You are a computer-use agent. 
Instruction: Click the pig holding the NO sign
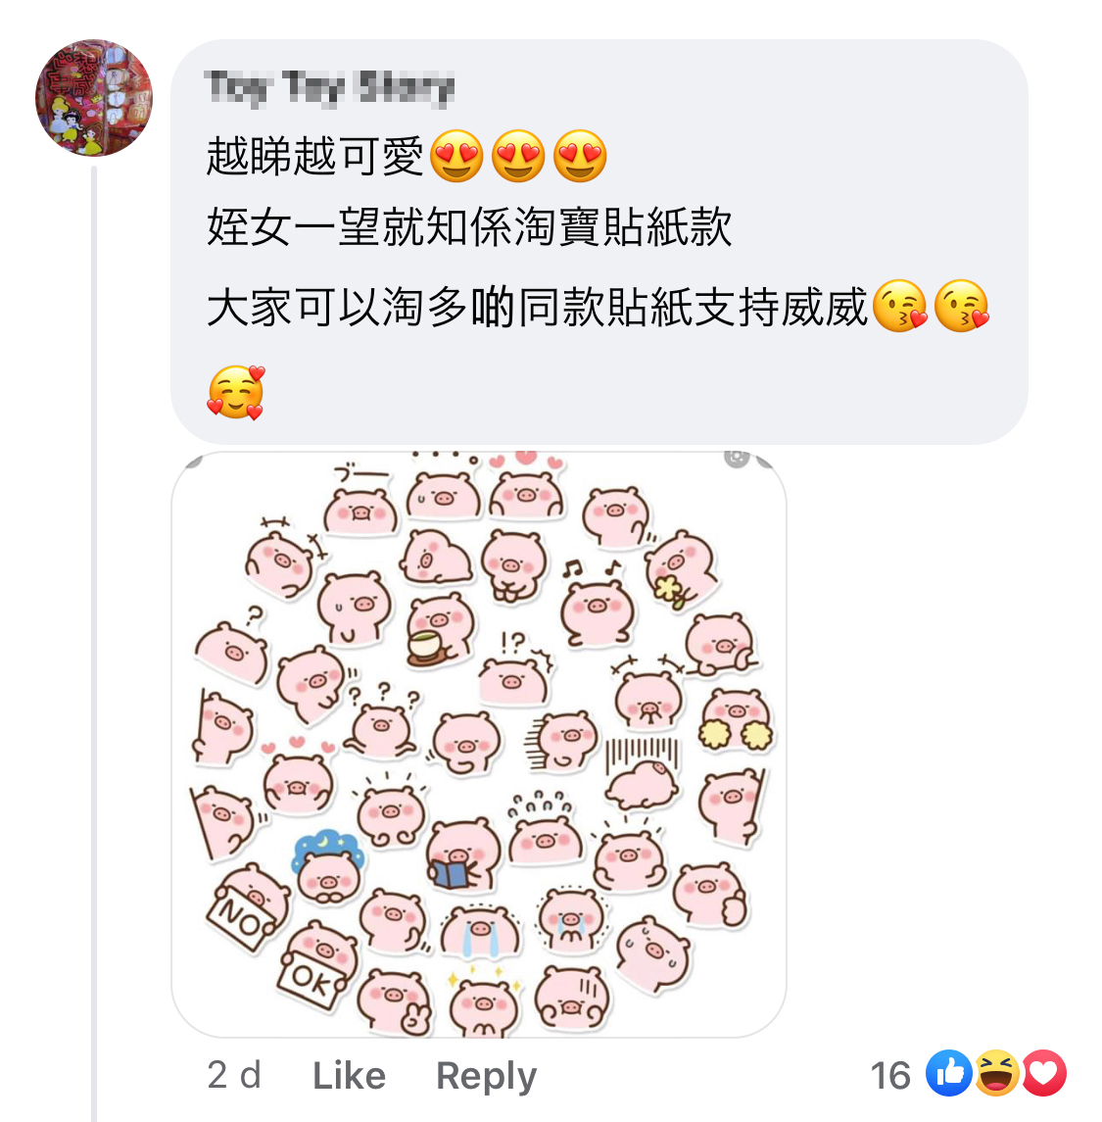click(x=248, y=907)
